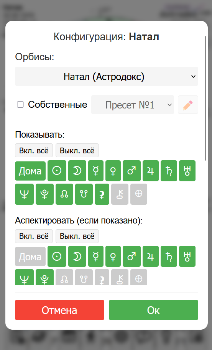Enable the grey Дома button under Аспектировать
This screenshot has height=350, width=212.
pyautogui.click(x=30, y=256)
